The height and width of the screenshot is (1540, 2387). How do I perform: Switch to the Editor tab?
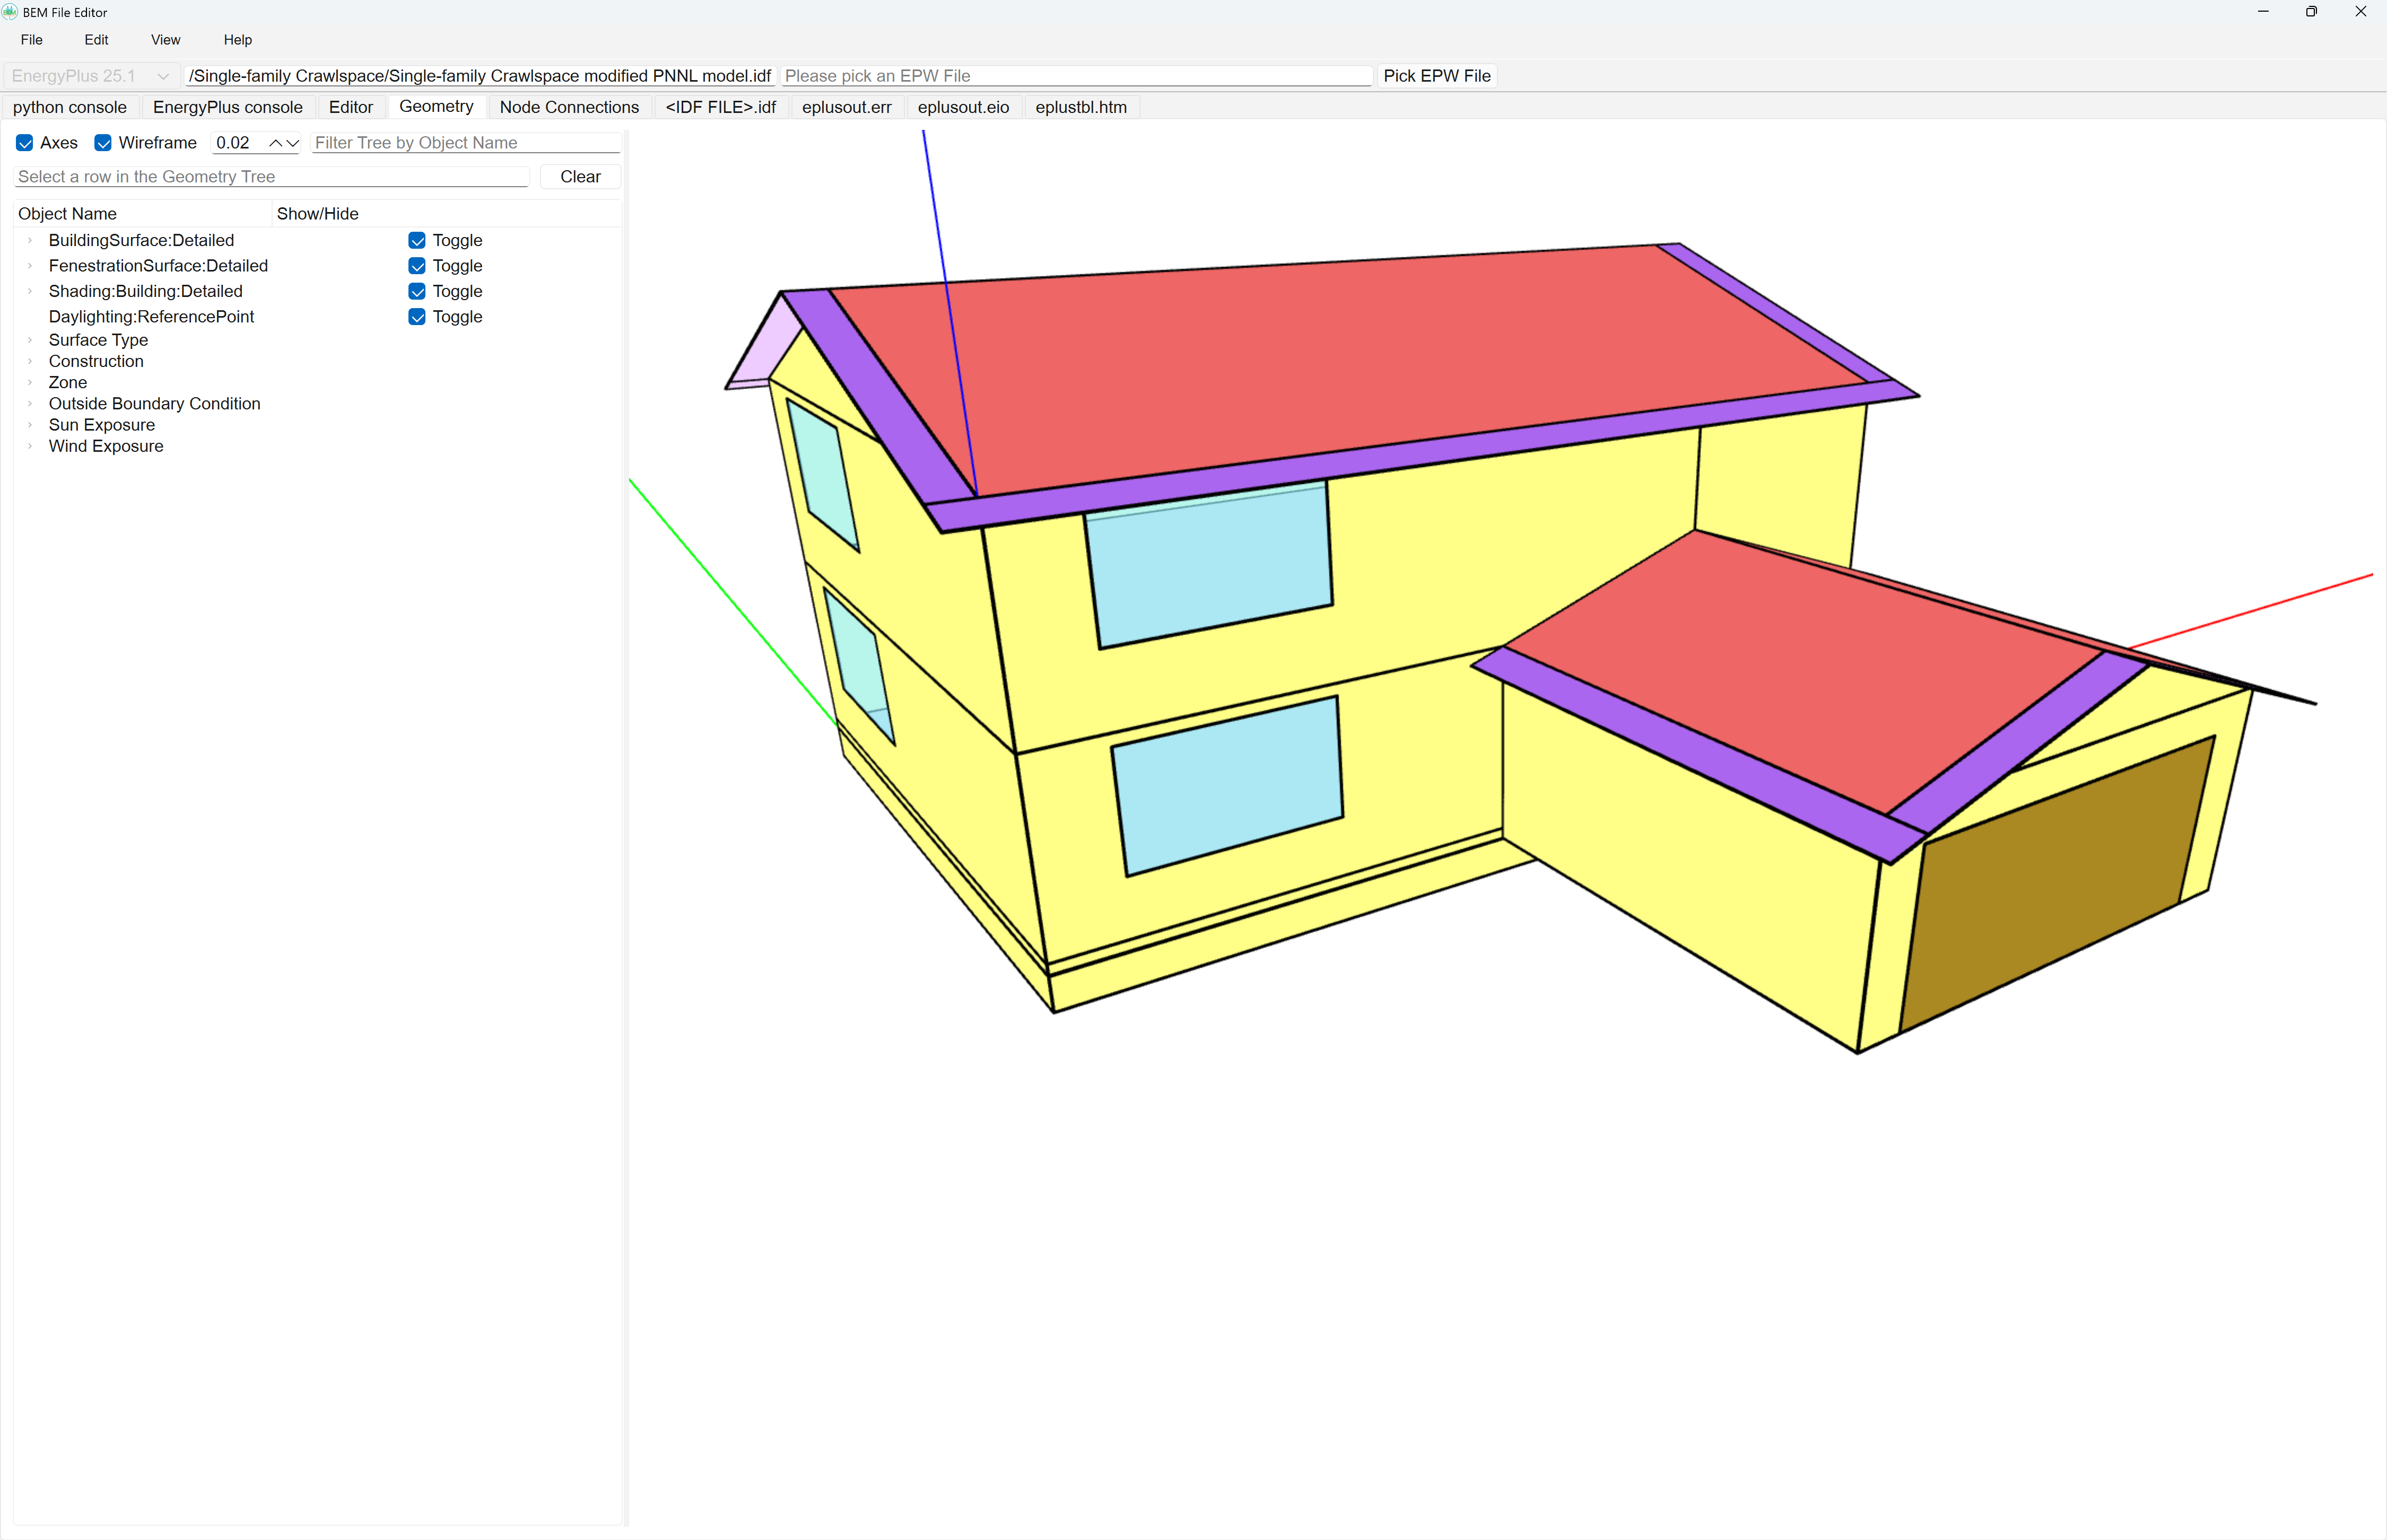351,107
